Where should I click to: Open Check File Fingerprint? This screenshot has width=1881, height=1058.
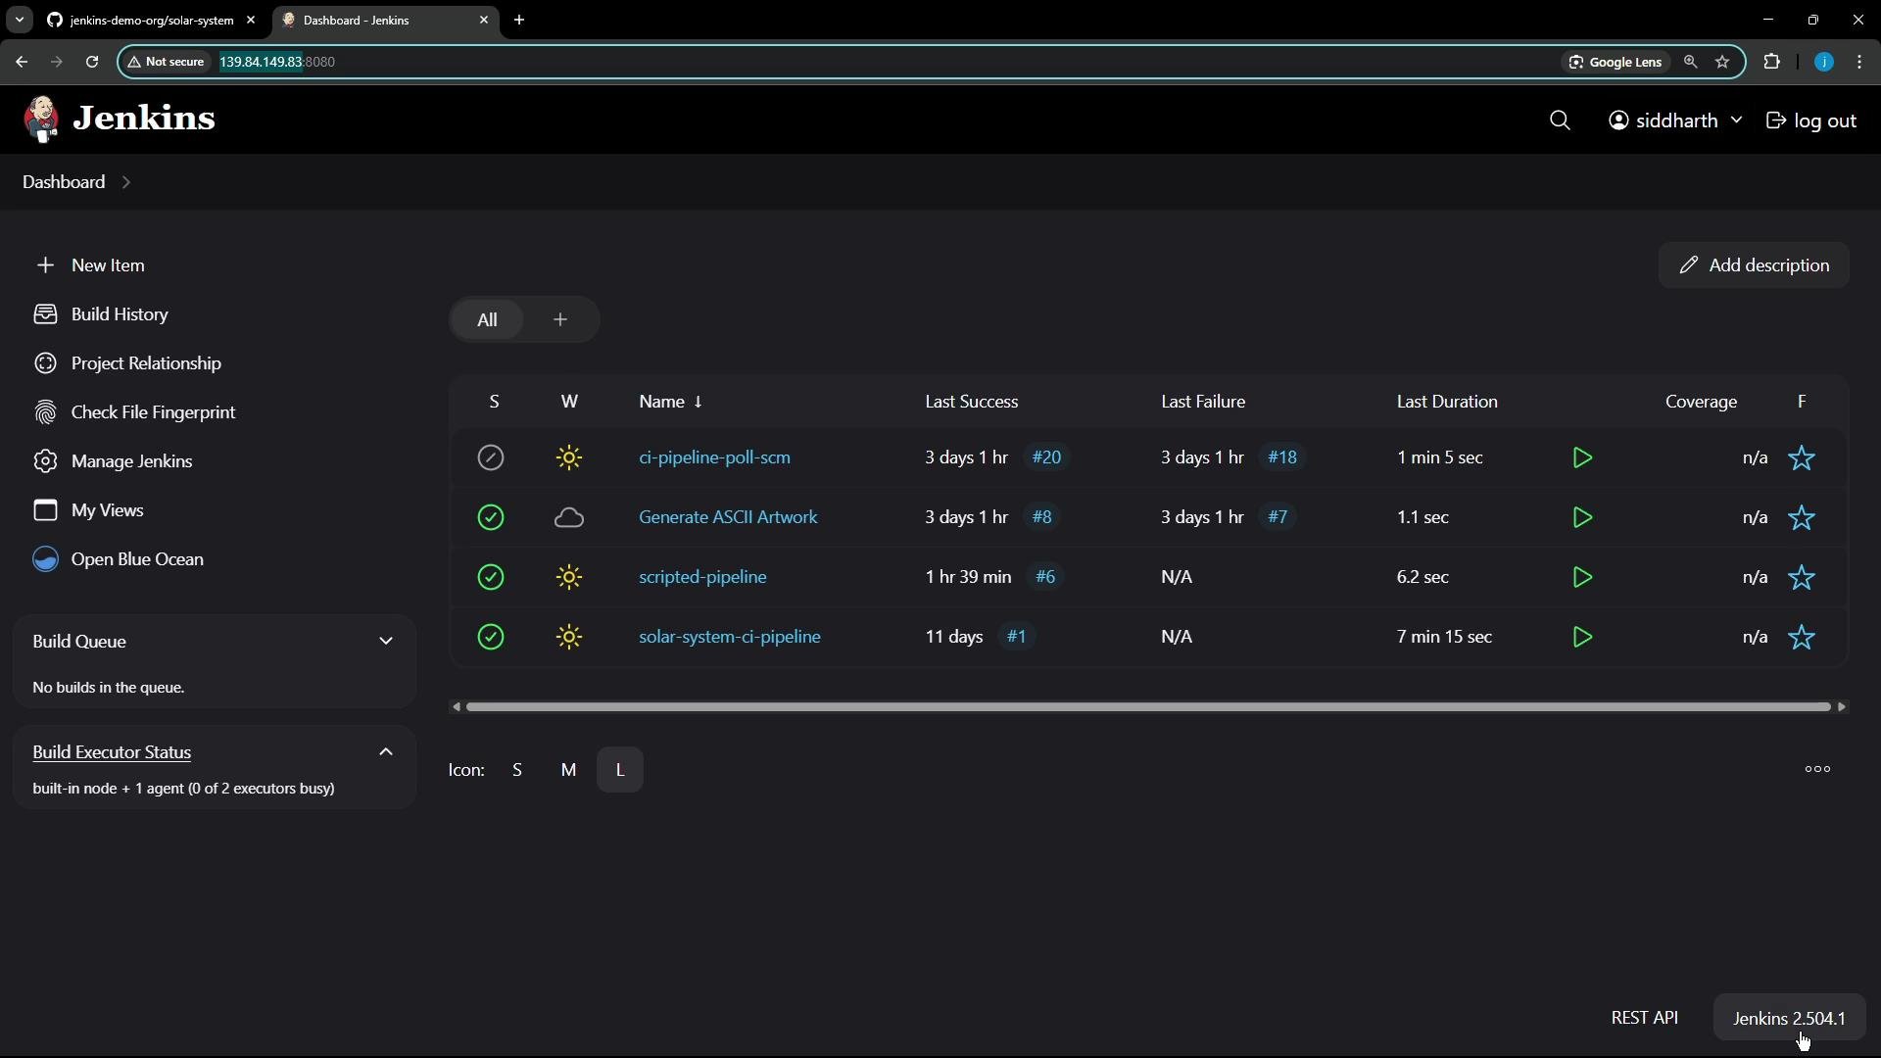[x=134, y=412]
